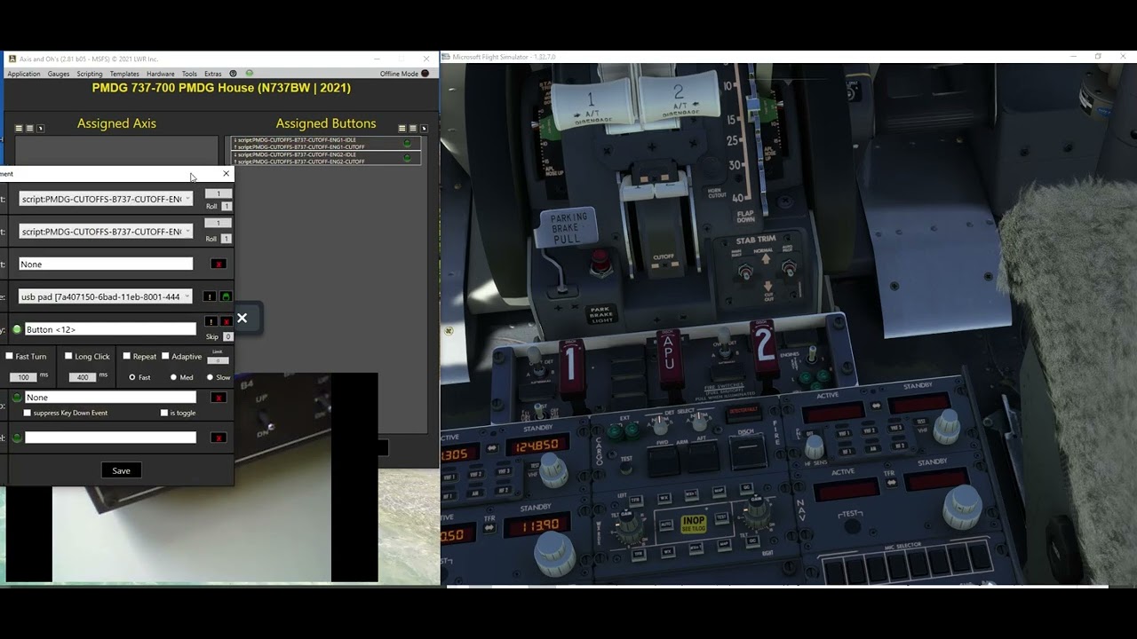Open the Tools menu

[x=189, y=74]
